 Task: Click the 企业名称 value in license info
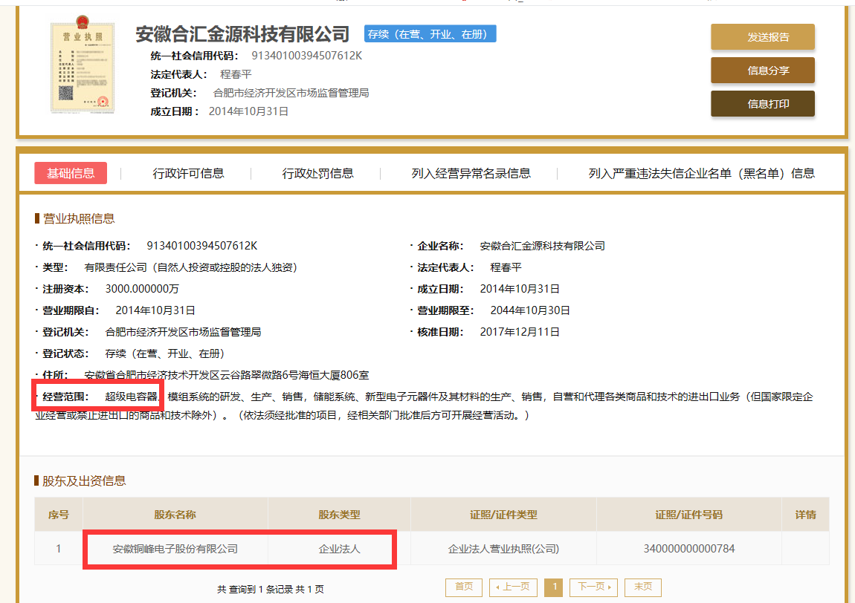tap(543, 247)
